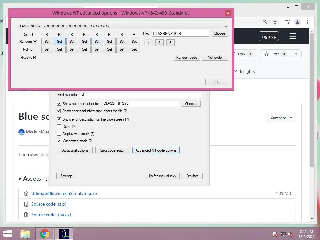Open the GitHub hamburger menu
Screen dimensions: 320x240
292,36
